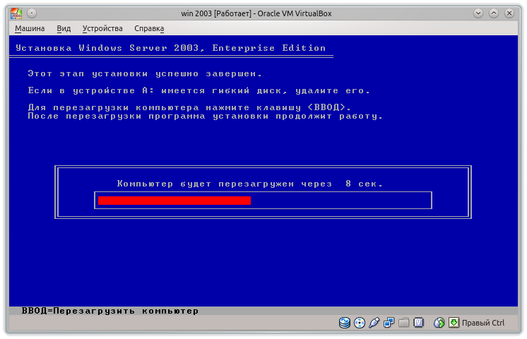Open the Вид menu
The height and width of the screenshot is (339, 527).
(x=64, y=28)
